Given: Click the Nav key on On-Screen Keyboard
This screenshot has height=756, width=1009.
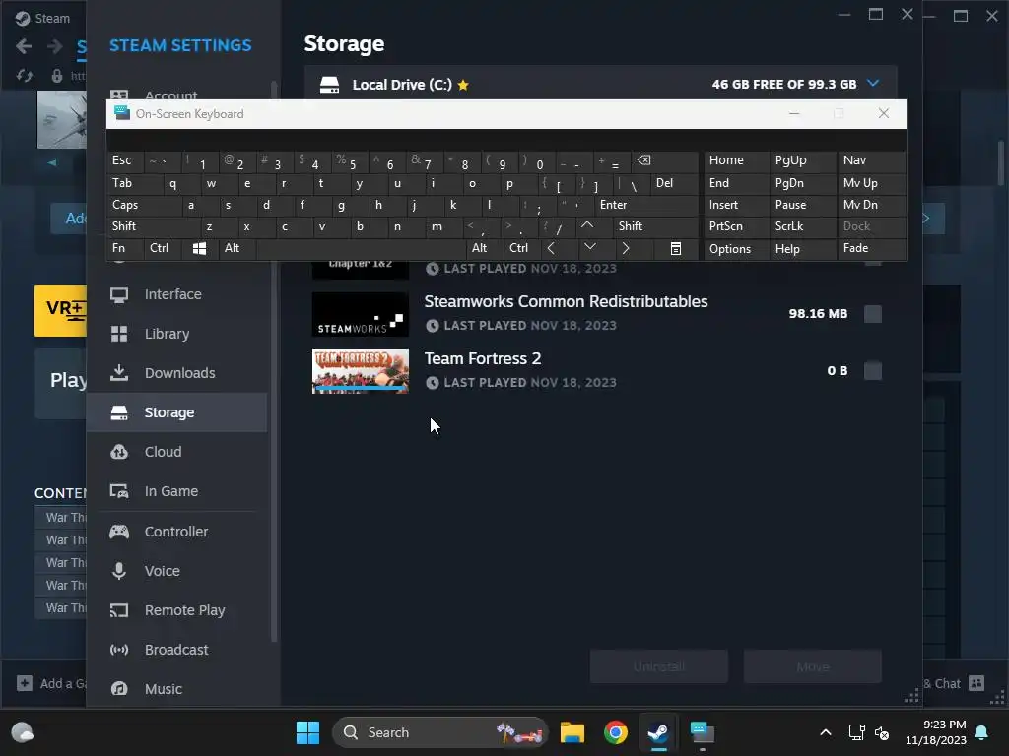Looking at the screenshot, I should coord(871,160).
